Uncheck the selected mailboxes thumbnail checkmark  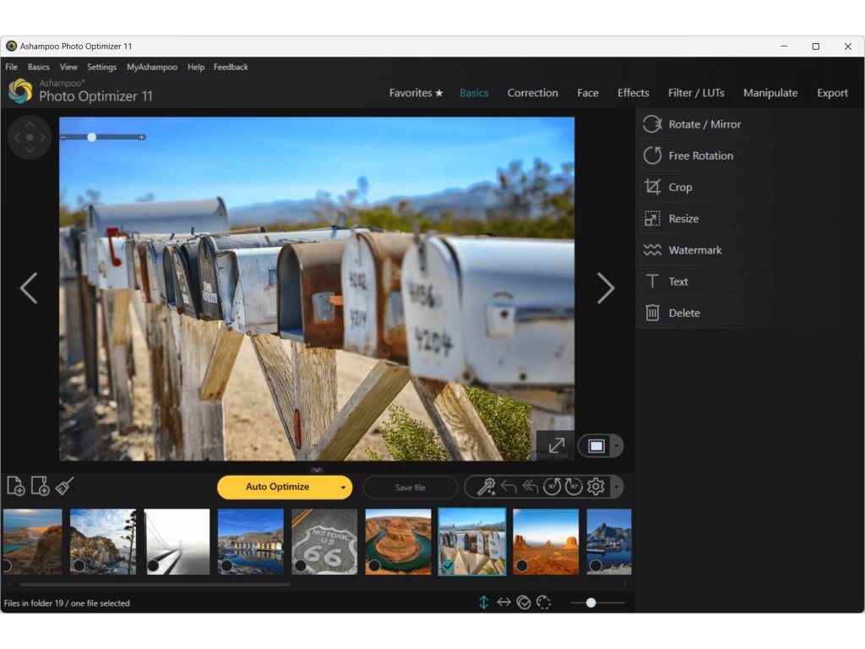[x=448, y=565]
